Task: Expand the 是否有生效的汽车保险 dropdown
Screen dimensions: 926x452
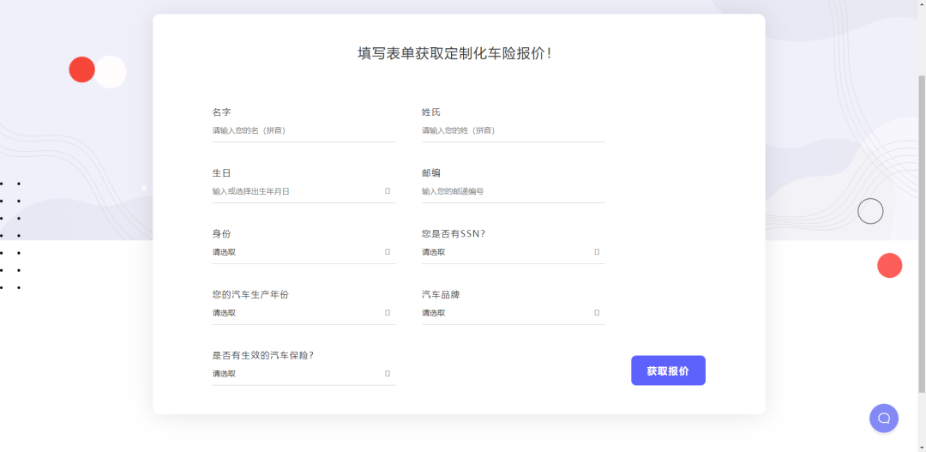Action: pos(292,374)
